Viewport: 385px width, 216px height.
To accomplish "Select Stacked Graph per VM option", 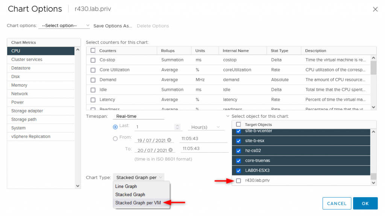I will 138,202.
